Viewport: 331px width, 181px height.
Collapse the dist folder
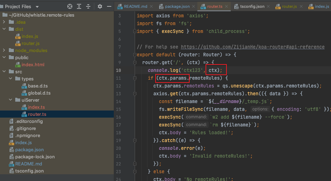[4, 29]
